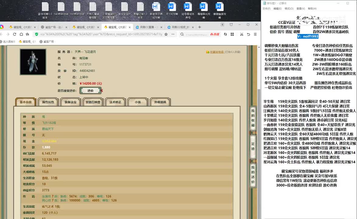
Task: Bookmark page with address bar star
Action: (166, 34)
